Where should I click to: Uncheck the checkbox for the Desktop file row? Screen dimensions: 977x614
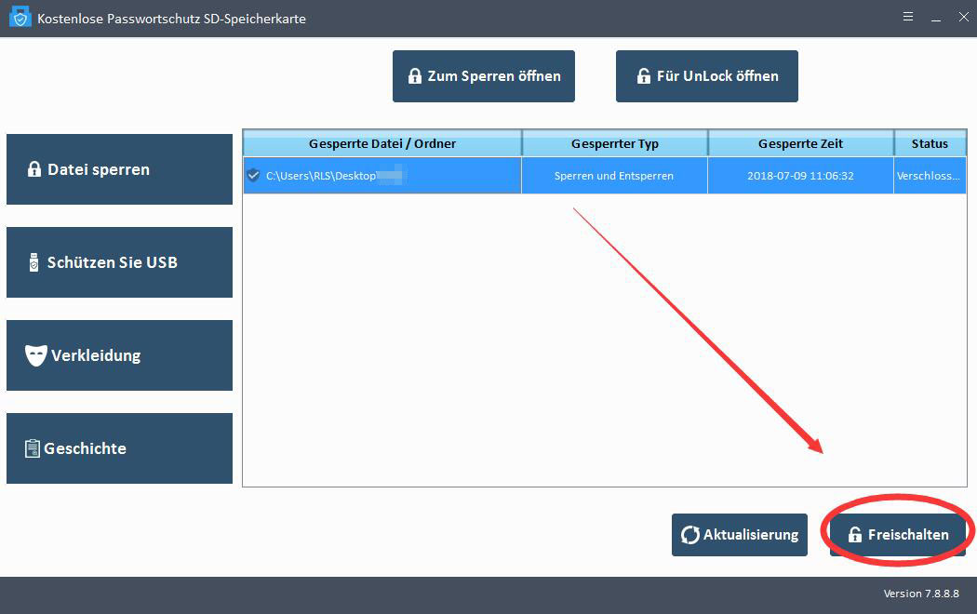click(253, 175)
